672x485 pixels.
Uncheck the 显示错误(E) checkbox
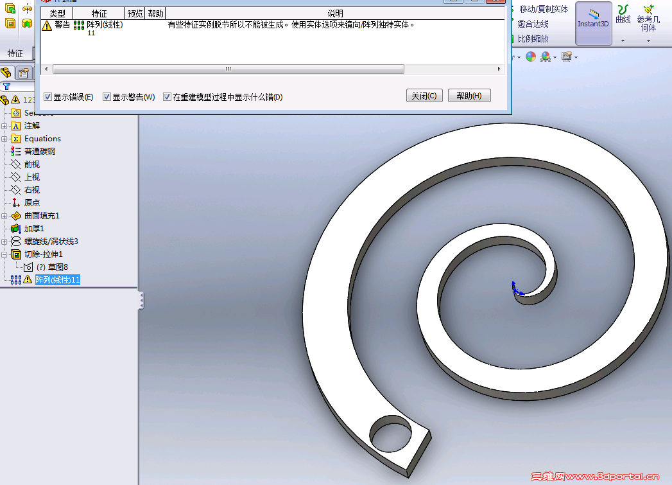pyautogui.click(x=47, y=96)
